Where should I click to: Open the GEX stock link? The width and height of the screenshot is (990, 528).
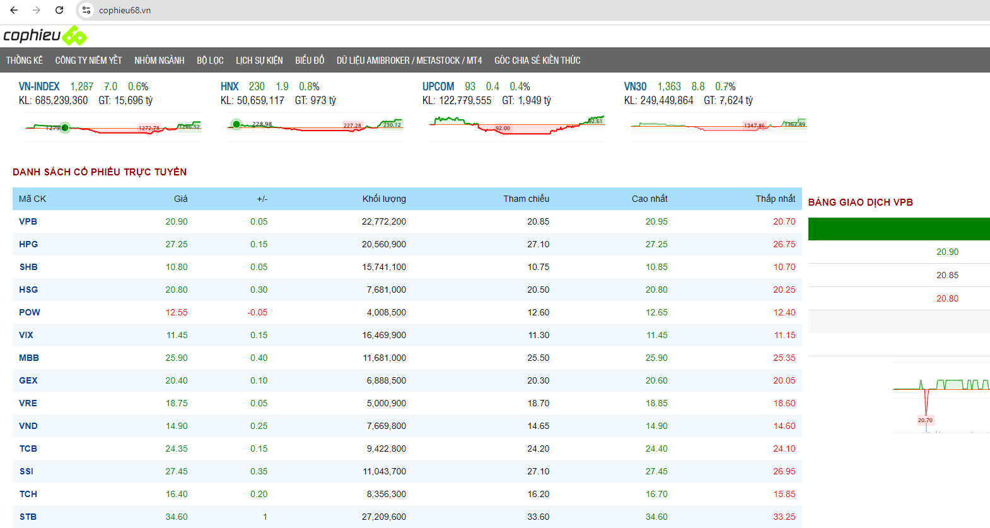[x=28, y=380]
